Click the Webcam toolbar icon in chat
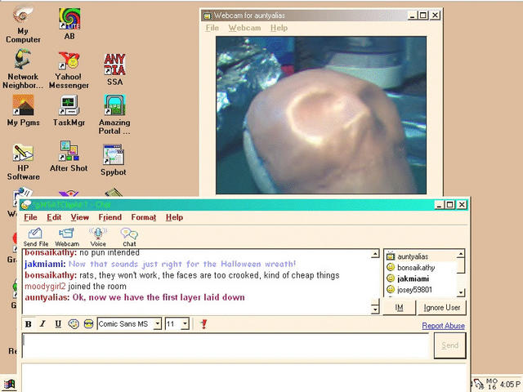523x392 pixels. 67,238
